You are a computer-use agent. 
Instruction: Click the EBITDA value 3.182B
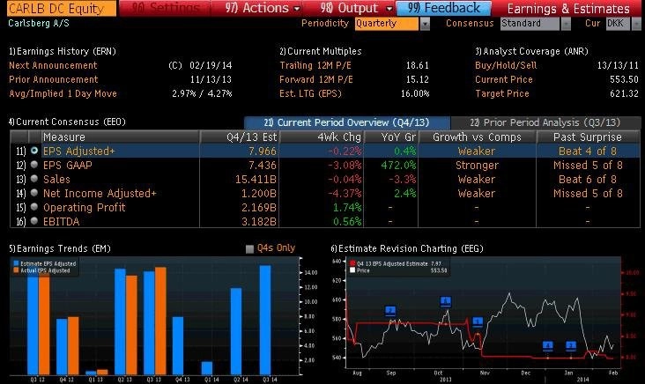(259, 222)
